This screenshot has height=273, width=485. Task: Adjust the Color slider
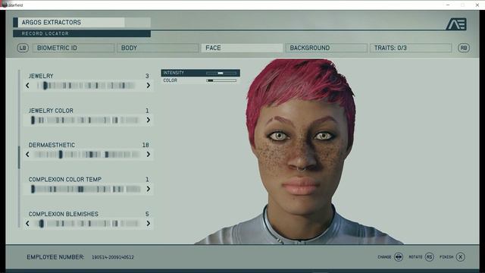tap(221, 80)
